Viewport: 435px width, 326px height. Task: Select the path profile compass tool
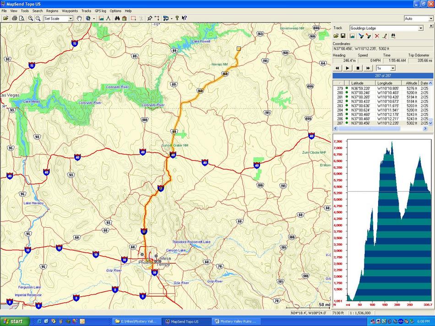[x=108, y=19]
